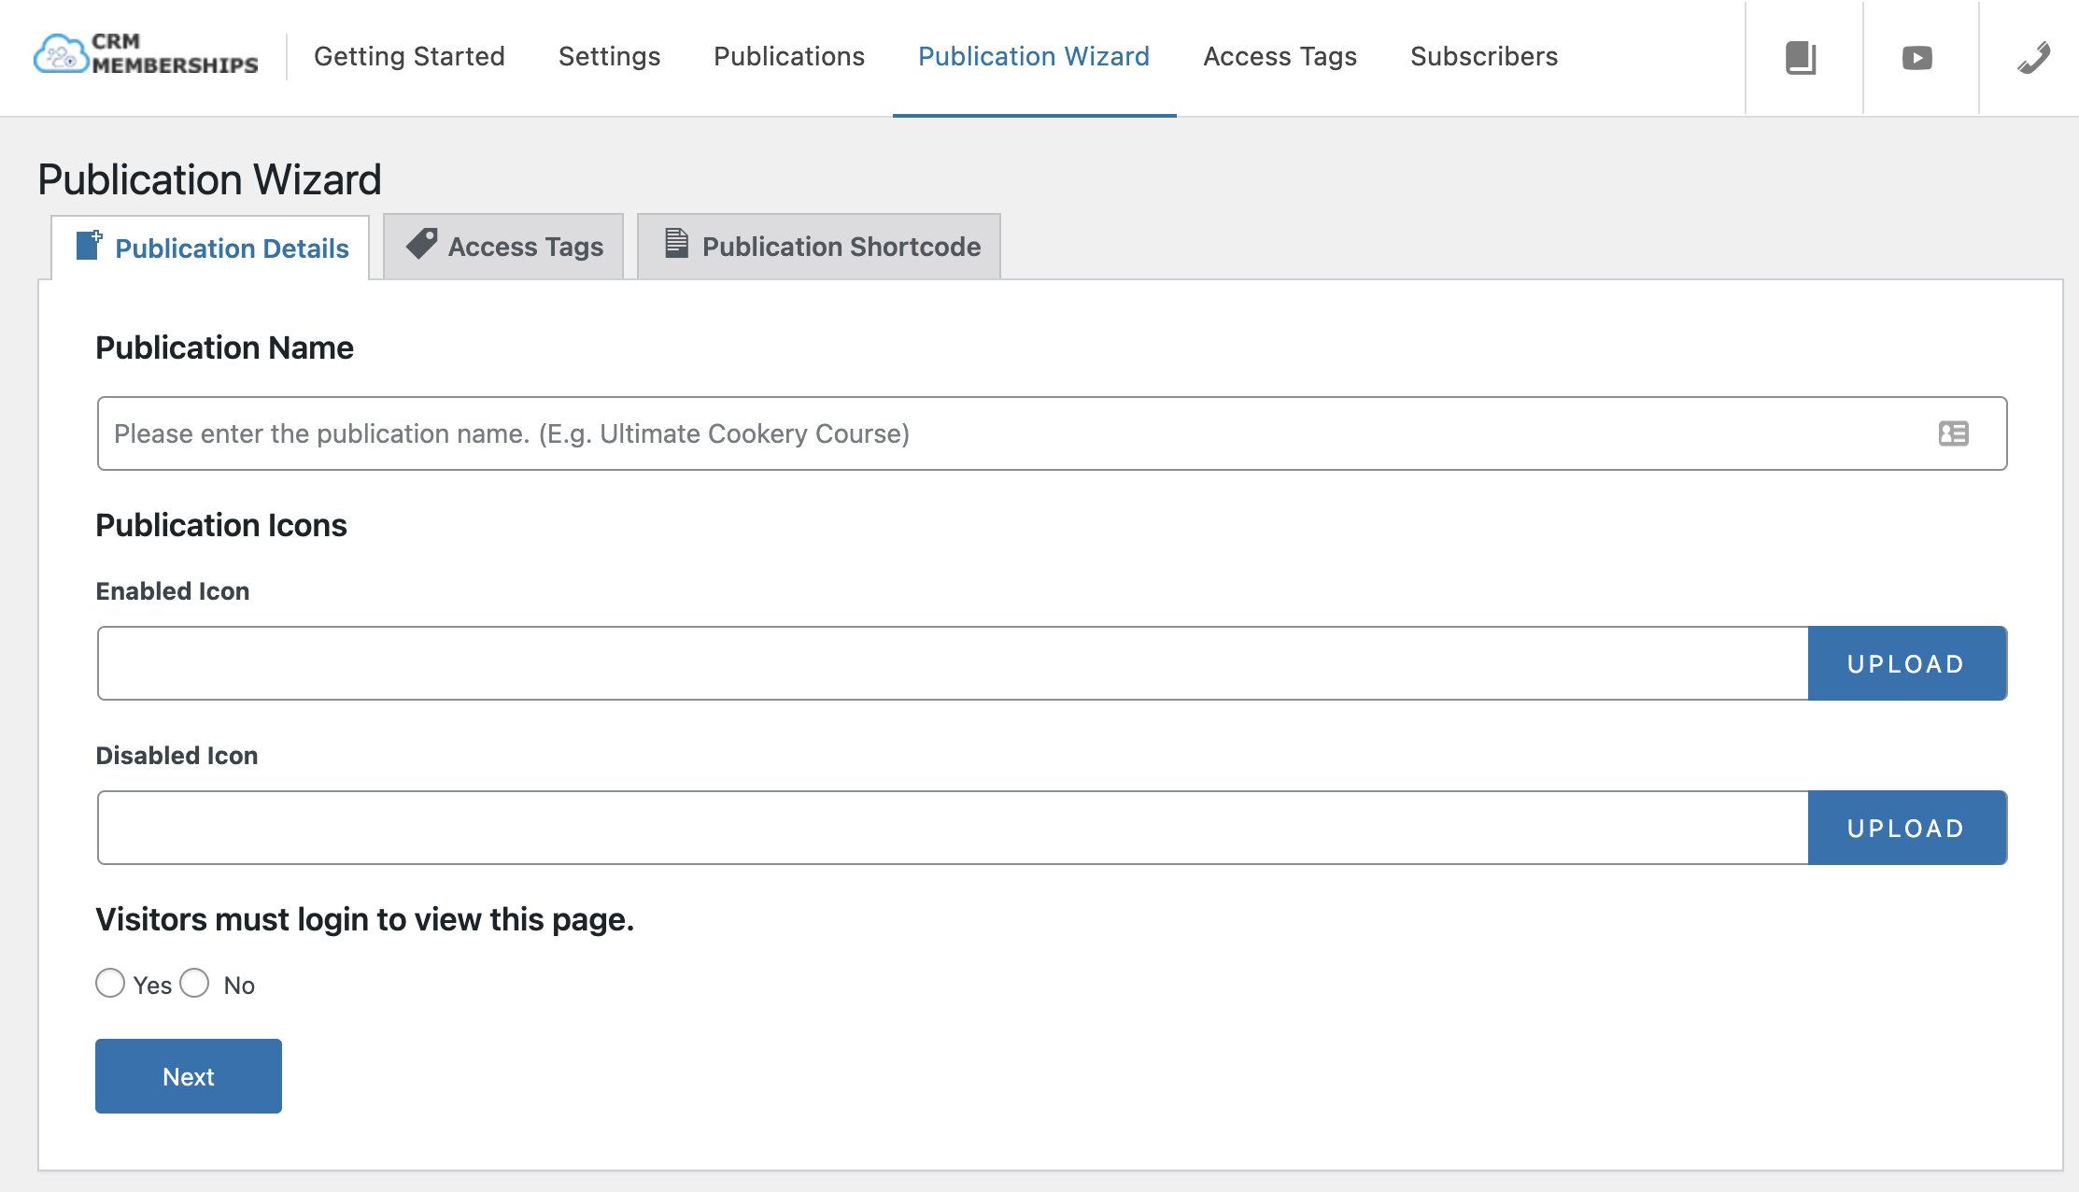2079x1192 pixels.
Task: Select Yes for visitors must login
Action: pos(110,984)
